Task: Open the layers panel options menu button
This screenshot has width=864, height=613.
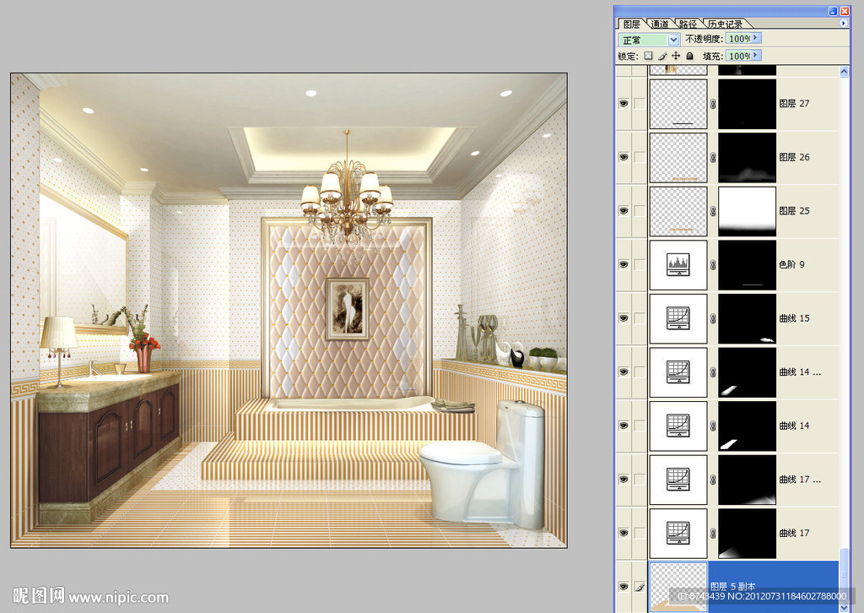Action: coord(844,24)
